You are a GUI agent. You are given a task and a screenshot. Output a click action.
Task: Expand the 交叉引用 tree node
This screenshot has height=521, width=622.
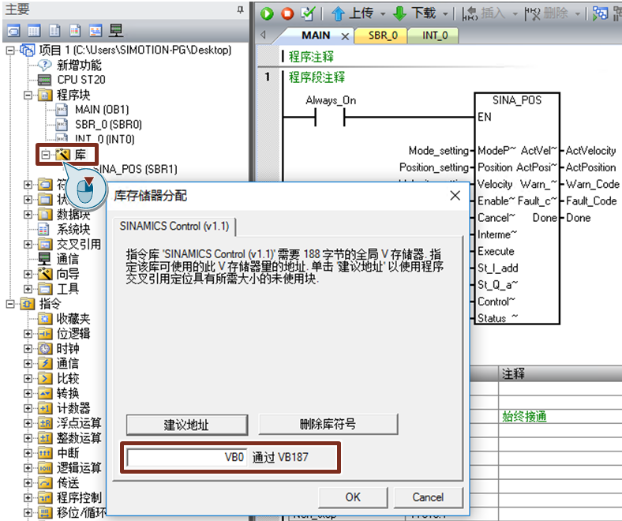[x=28, y=244]
